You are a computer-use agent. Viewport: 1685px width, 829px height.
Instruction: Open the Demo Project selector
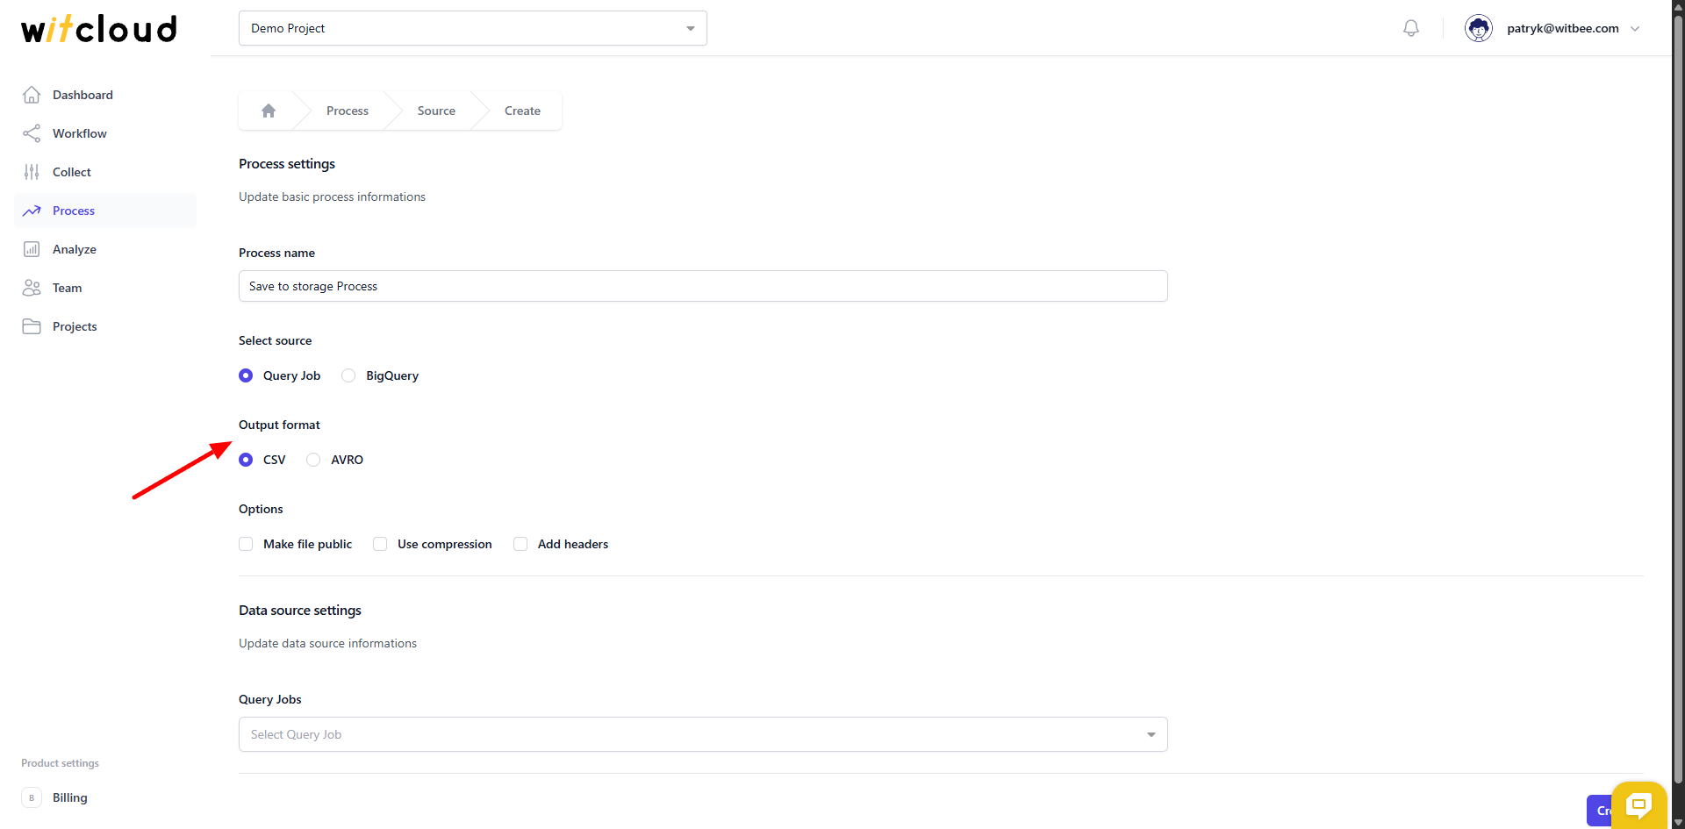point(472,28)
